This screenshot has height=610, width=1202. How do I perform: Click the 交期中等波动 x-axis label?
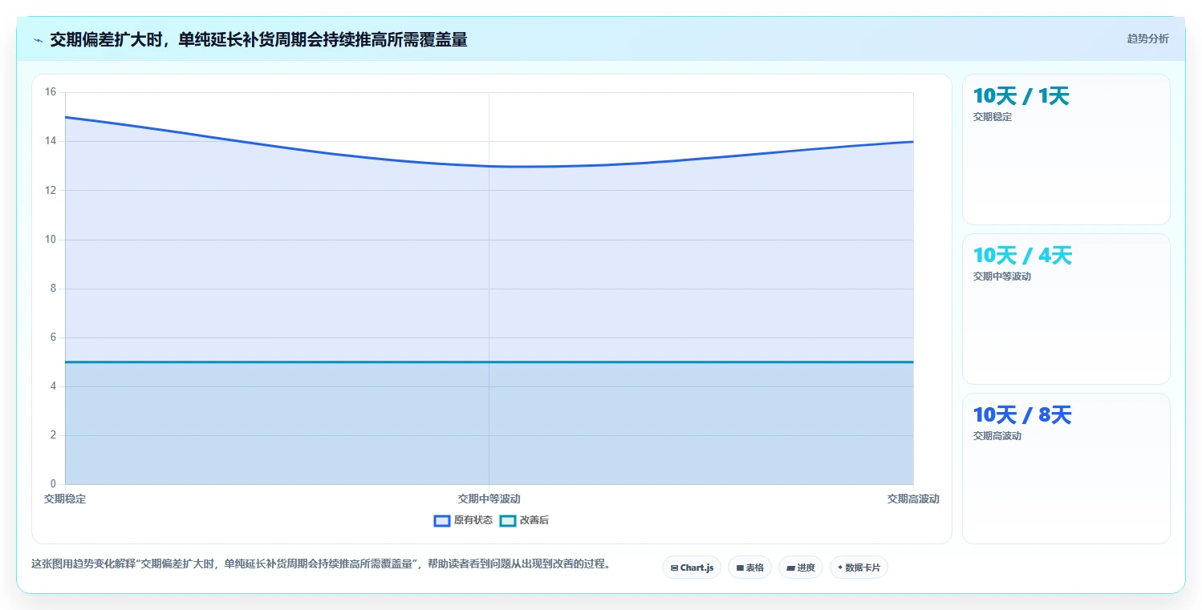489,499
